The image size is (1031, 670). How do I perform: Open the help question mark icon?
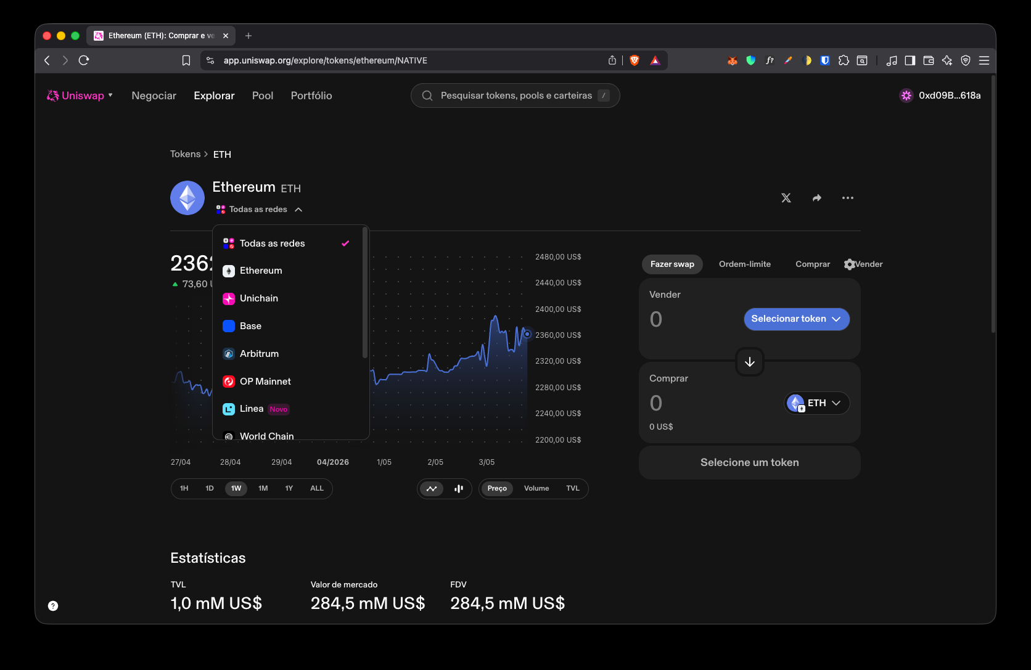tap(53, 606)
